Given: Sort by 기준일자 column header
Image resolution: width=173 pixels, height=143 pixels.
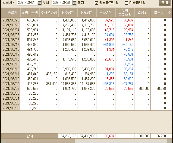Looking at the screenshot, I should point(11,13).
